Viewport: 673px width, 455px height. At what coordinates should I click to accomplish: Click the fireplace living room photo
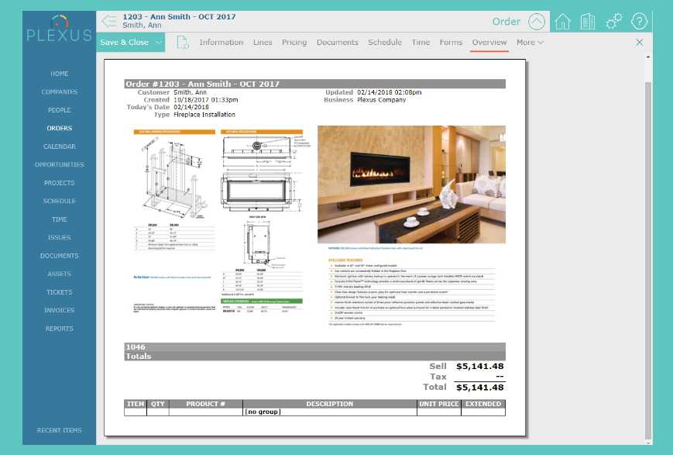[411, 184]
